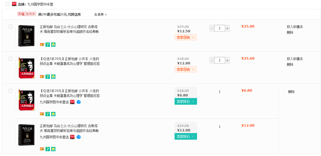This screenshot has width=321, height=156.
Task: Click Tmall badge beside shop name in ¥12.00 row
Action: pos(72,137)
